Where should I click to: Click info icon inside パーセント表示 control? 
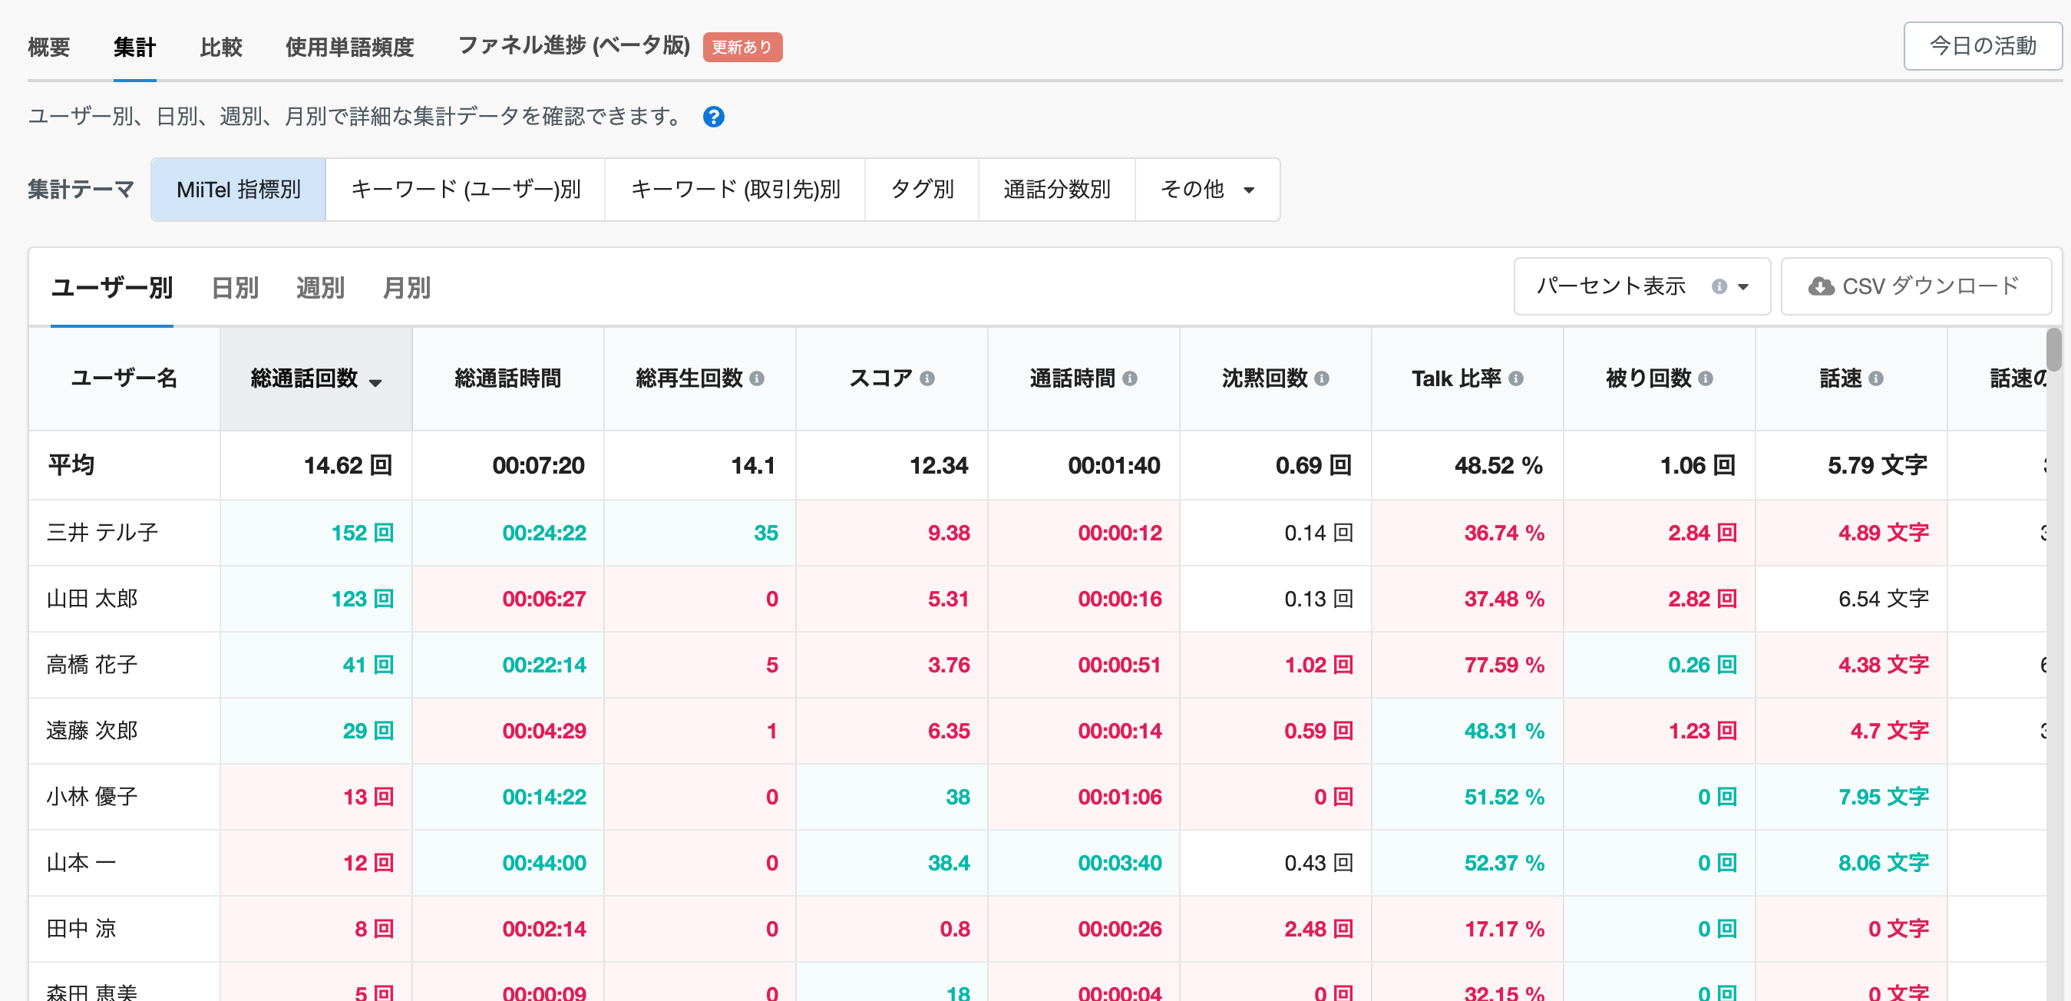coord(1719,287)
